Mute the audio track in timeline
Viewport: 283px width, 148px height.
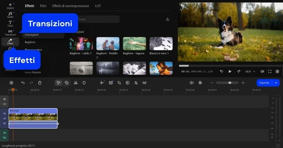5,133
